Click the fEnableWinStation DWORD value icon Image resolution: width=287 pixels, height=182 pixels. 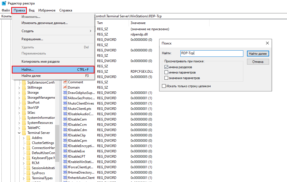coord(65,162)
